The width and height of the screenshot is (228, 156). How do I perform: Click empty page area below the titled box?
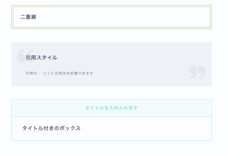[x=112, y=148]
